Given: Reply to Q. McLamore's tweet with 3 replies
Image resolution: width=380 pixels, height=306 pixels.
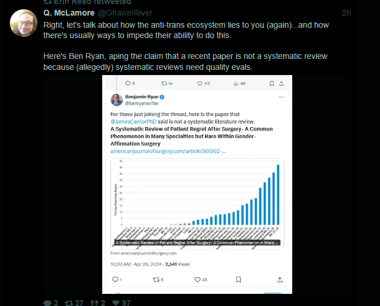Looking at the screenshot, I should (47, 303).
